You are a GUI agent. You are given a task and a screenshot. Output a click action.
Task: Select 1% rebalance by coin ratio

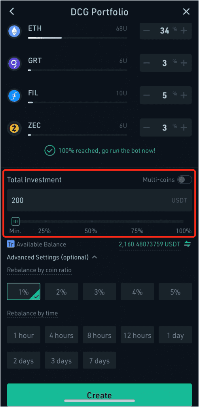(x=23, y=292)
